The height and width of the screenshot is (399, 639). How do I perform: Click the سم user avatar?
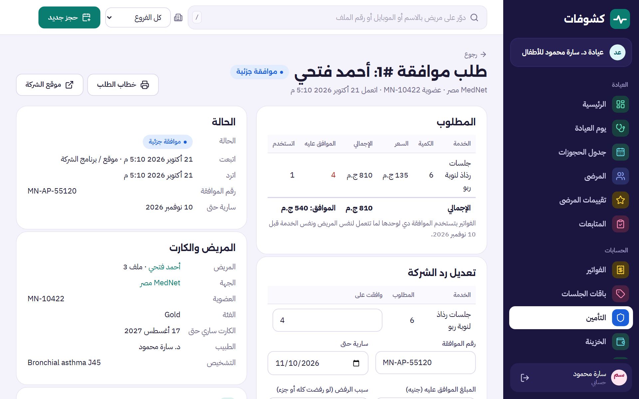tap(619, 378)
